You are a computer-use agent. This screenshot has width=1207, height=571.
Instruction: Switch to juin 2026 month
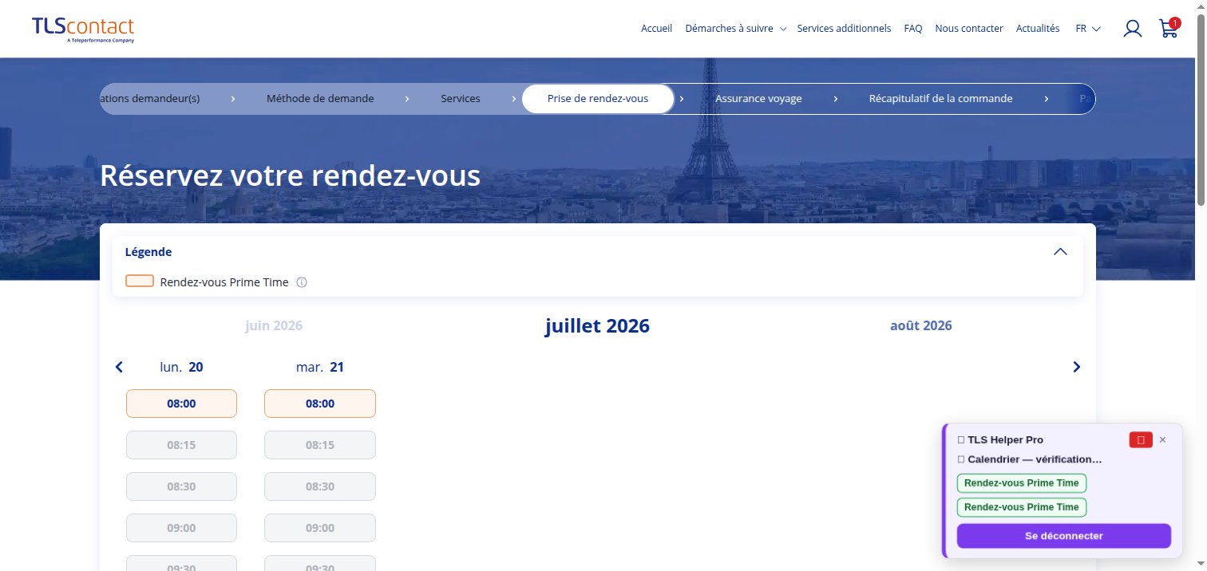click(274, 325)
